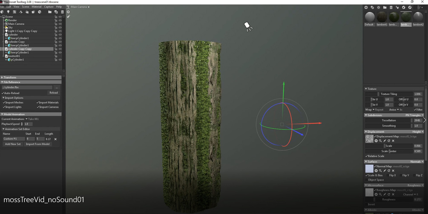Screen dimensions: 428x214
Task: Add a shadow catcher from scene toolbar
Action: (x=33, y=12)
